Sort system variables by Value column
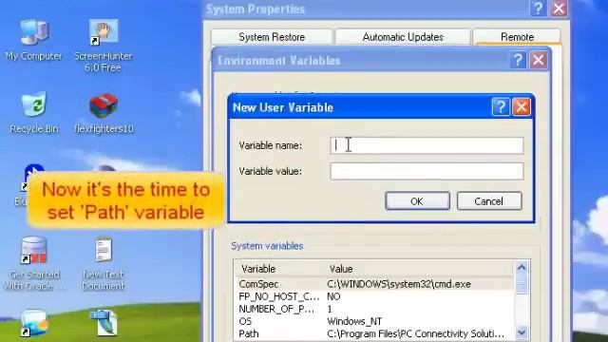608x342 pixels. (x=420, y=269)
